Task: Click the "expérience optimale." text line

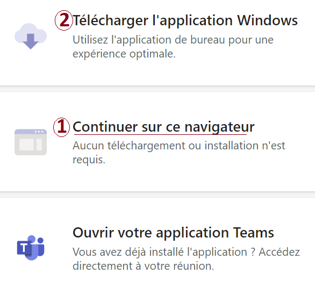Action: point(124,54)
